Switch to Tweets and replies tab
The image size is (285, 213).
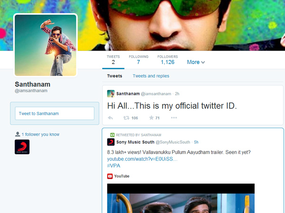pyautogui.click(x=151, y=76)
